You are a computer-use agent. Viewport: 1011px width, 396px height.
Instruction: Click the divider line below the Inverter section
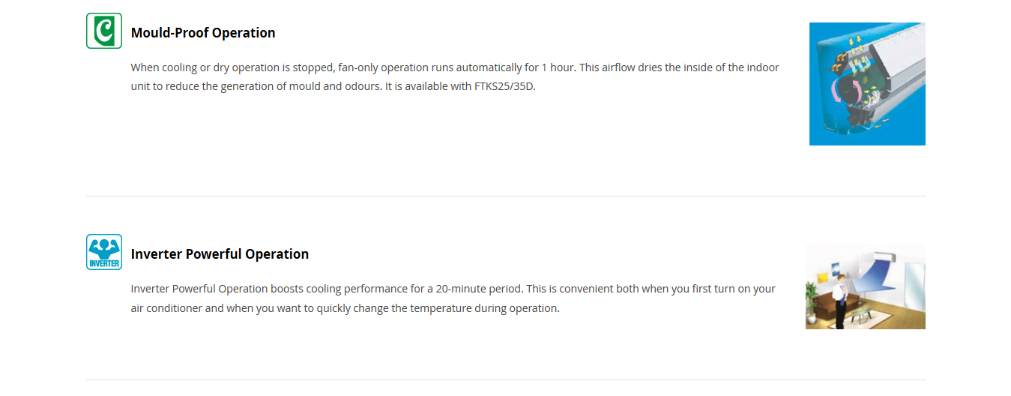point(505,380)
